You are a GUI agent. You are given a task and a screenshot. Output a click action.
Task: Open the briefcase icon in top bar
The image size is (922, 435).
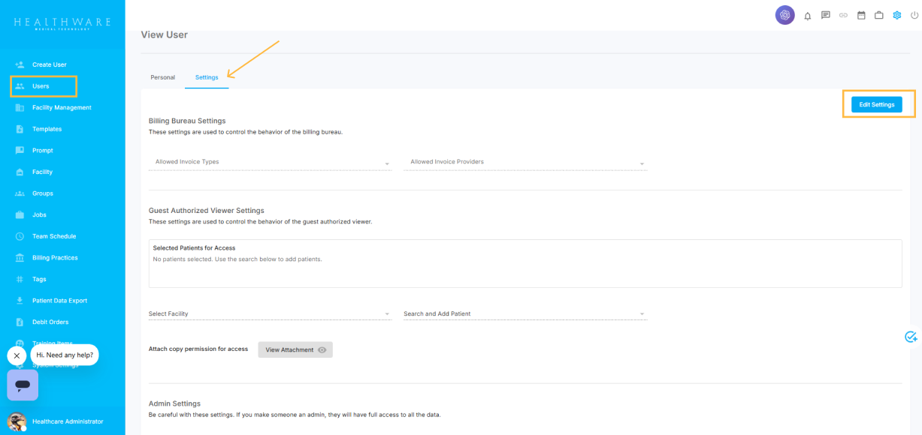click(x=878, y=15)
